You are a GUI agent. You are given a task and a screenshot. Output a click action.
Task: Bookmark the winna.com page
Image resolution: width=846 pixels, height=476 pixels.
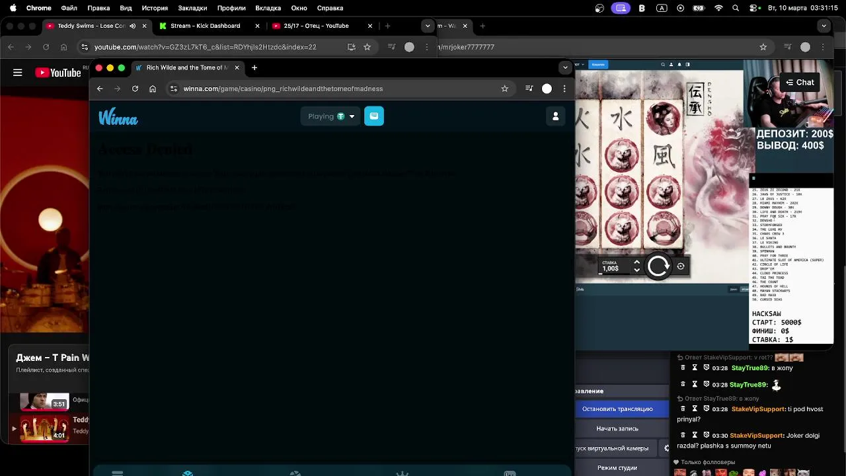[505, 89]
